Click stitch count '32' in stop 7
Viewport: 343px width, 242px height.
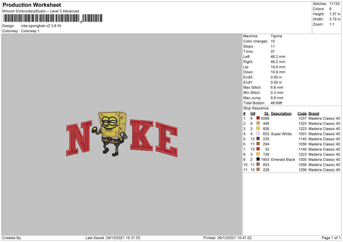pyautogui.click(x=267, y=149)
